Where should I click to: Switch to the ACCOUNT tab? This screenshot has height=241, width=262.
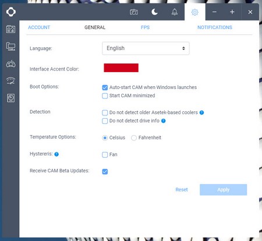pyautogui.click(x=39, y=27)
